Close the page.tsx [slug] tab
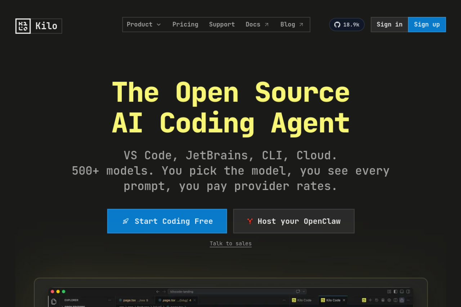The width and height of the screenshot is (461, 307). (194, 300)
